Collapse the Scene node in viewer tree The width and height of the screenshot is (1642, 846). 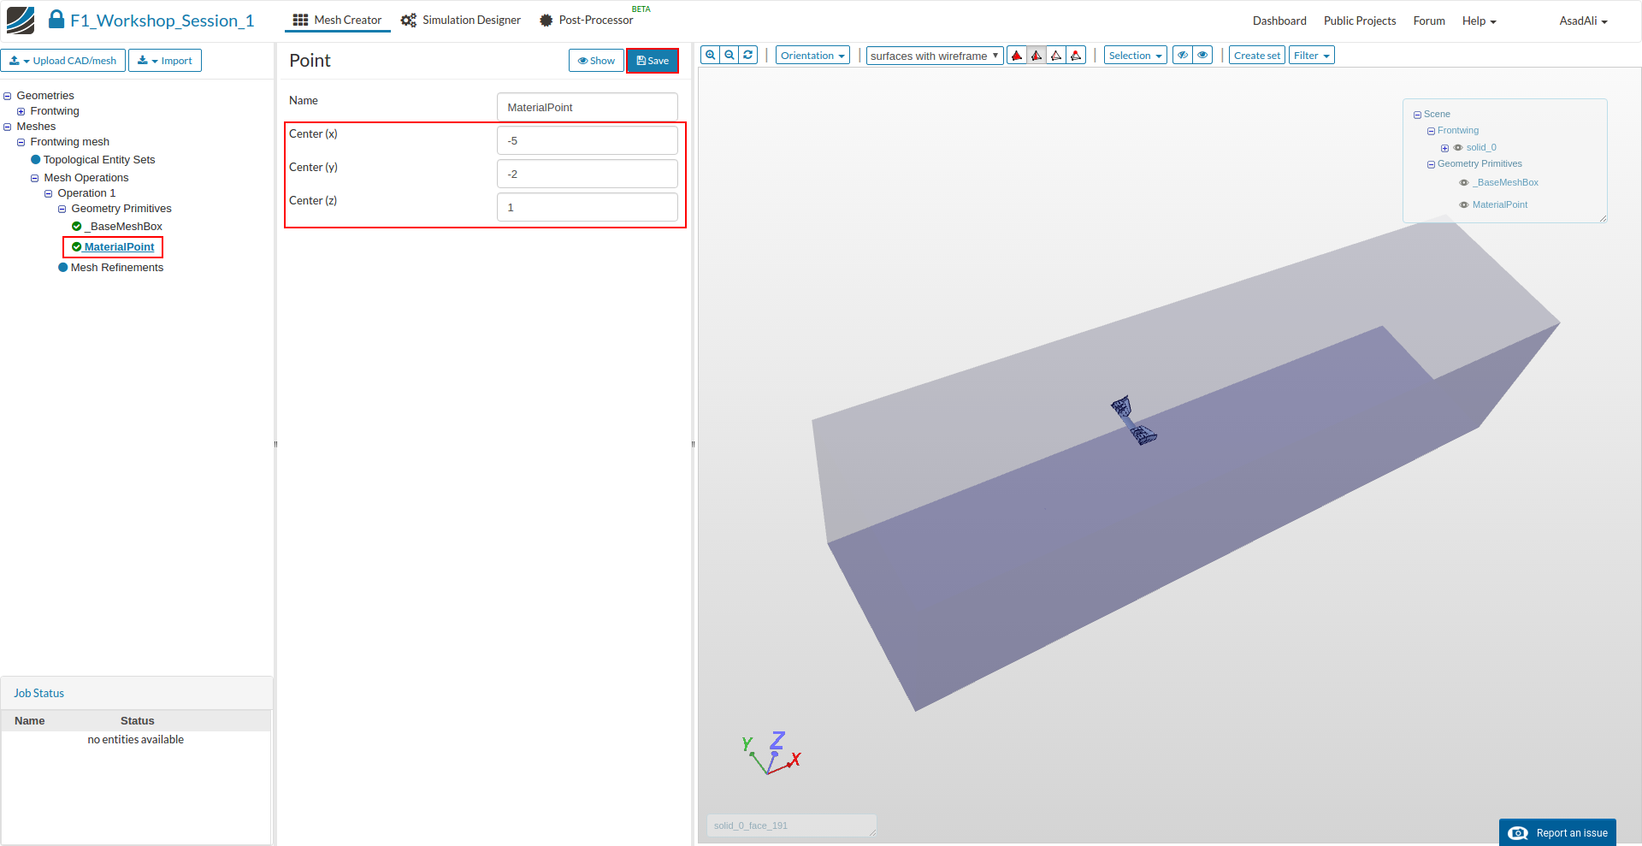(1417, 115)
